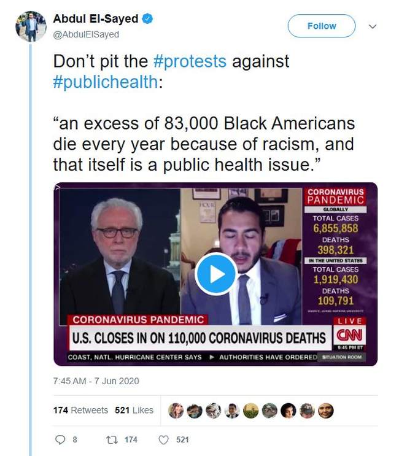399x456 pixels.
Task: Open Abdul El-Sayed's profile avatar
Action: pos(31,26)
